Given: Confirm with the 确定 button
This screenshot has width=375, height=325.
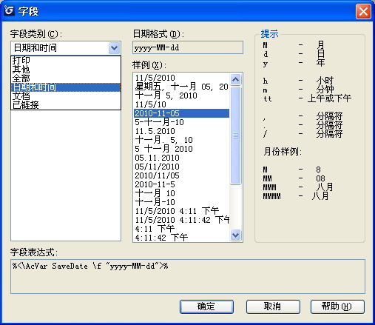Looking at the screenshot, I should click(206, 306).
